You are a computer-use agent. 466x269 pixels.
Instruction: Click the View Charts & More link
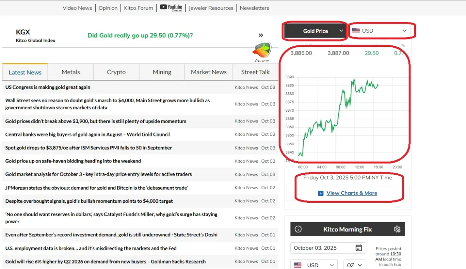352,193
